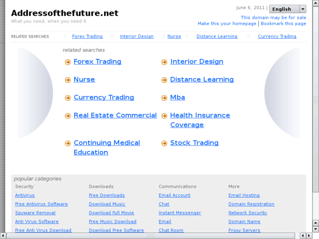The width and height of the screenshot is (319, 239).
Task: Open the Free Antivirus Software link
Action: (41, 204)
